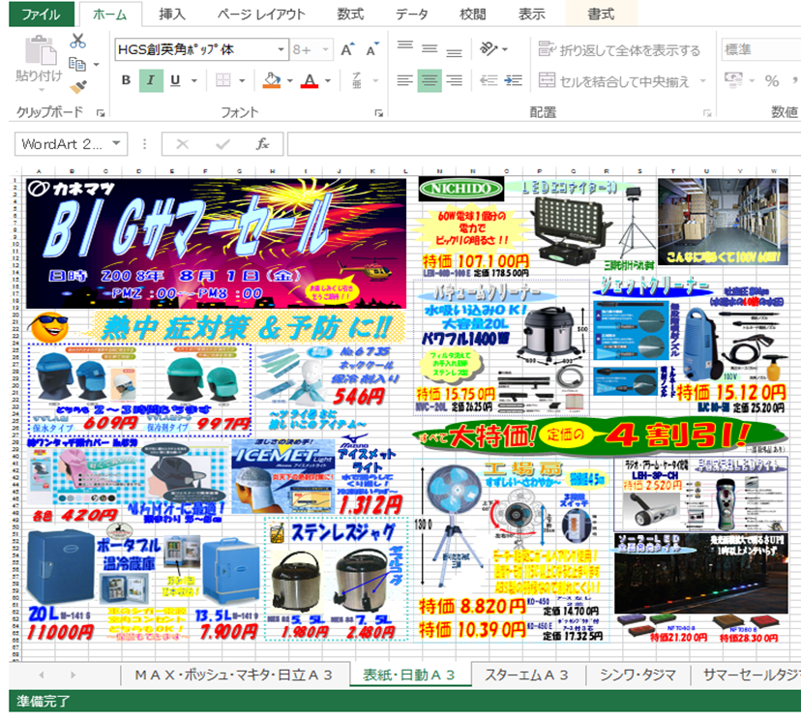Click the text Orientation icon
Screen dimensions: 801x720
point(489,49)
